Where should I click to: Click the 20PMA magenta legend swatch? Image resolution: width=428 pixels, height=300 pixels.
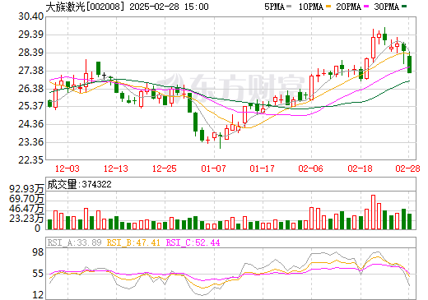click(x=366, y=7)
